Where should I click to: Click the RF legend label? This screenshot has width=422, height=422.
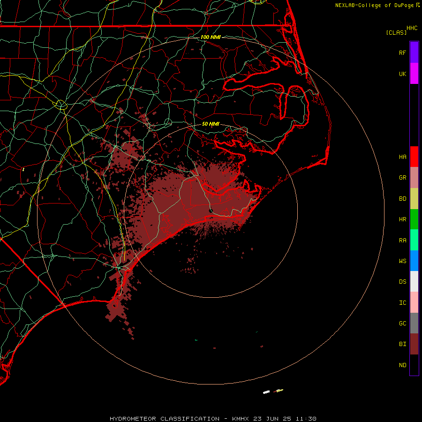(x=402, y=53)
